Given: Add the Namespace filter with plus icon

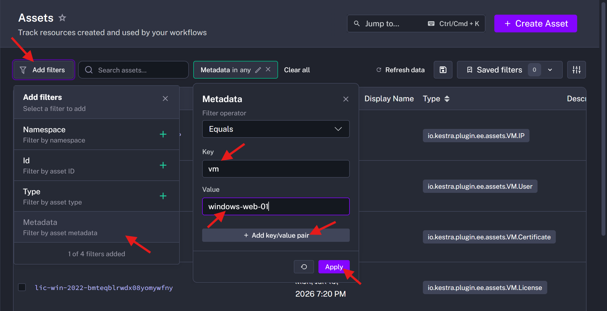Looking at the screenshot, I should tap(163, 134).
